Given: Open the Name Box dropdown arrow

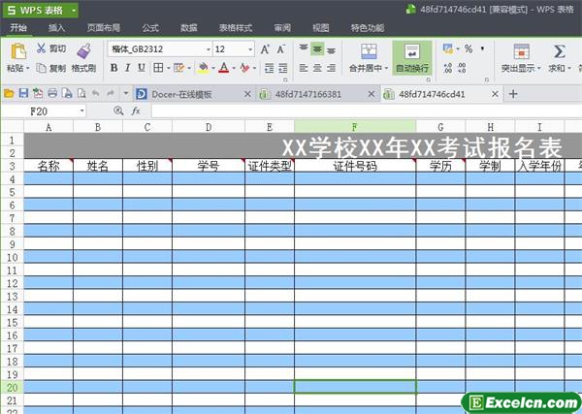Looking at the screenshot, I should coord(81,111).
